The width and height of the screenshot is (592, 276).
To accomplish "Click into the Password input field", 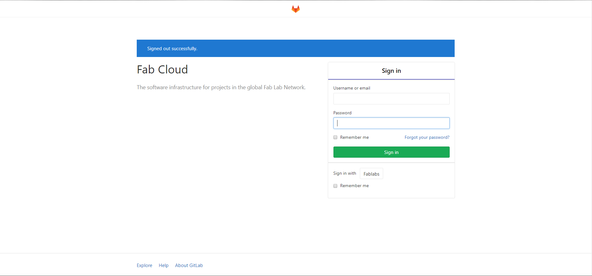I will (391, 123).
